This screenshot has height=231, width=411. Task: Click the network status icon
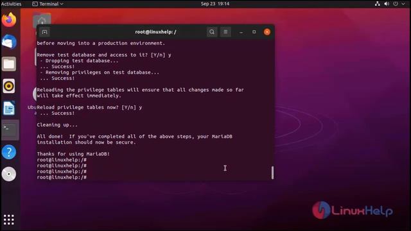(378, 4)
